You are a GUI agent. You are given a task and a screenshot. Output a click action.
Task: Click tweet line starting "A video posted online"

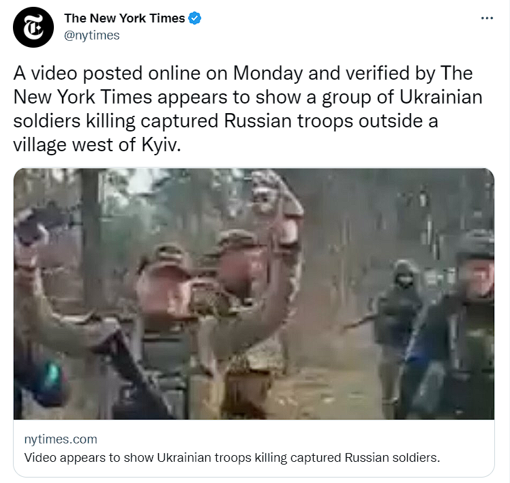point(243,74)
